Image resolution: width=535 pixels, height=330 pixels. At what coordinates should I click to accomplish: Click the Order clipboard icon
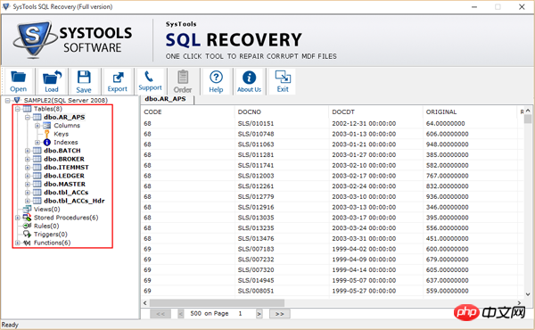[x=183, y=81]
